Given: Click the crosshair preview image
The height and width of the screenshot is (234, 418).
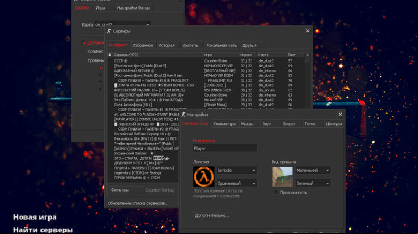Looking at the screenshot, I should (x=282, y=177).
